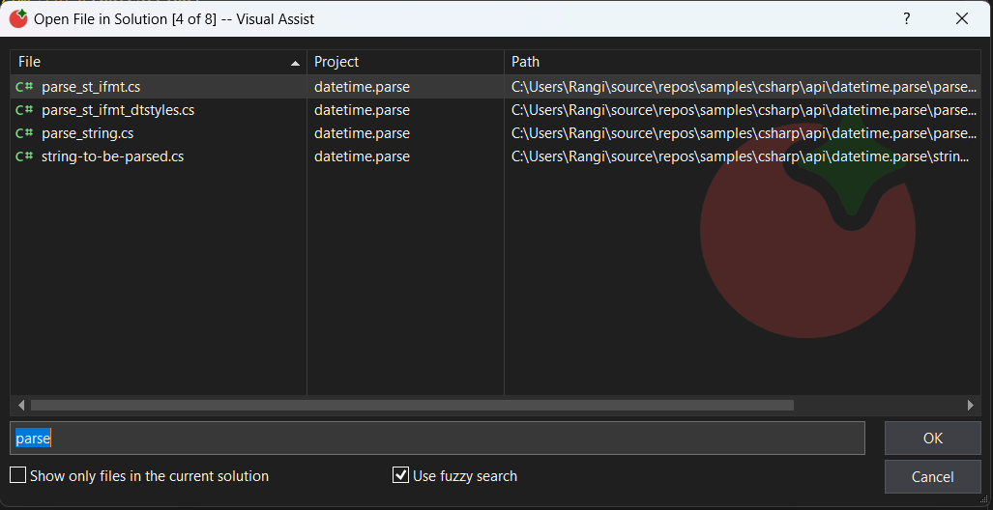Click the right arrow of horizontal scrollbar
Screen dimensions: 993x510
(x=970, y=405)
